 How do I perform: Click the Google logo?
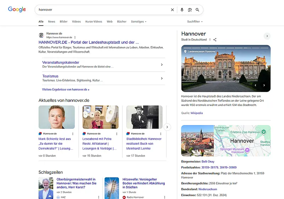click(x=17, y=9)
